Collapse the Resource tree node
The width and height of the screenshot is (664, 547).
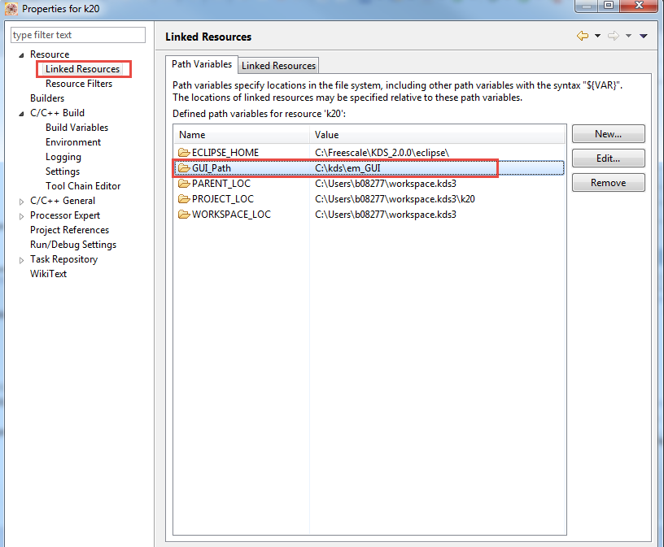(x=21, y=55)
